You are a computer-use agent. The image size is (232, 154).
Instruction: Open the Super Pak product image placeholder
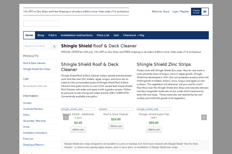(x=154, y=109)
